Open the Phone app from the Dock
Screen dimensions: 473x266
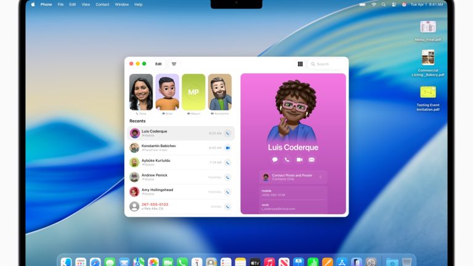point(182,262)
